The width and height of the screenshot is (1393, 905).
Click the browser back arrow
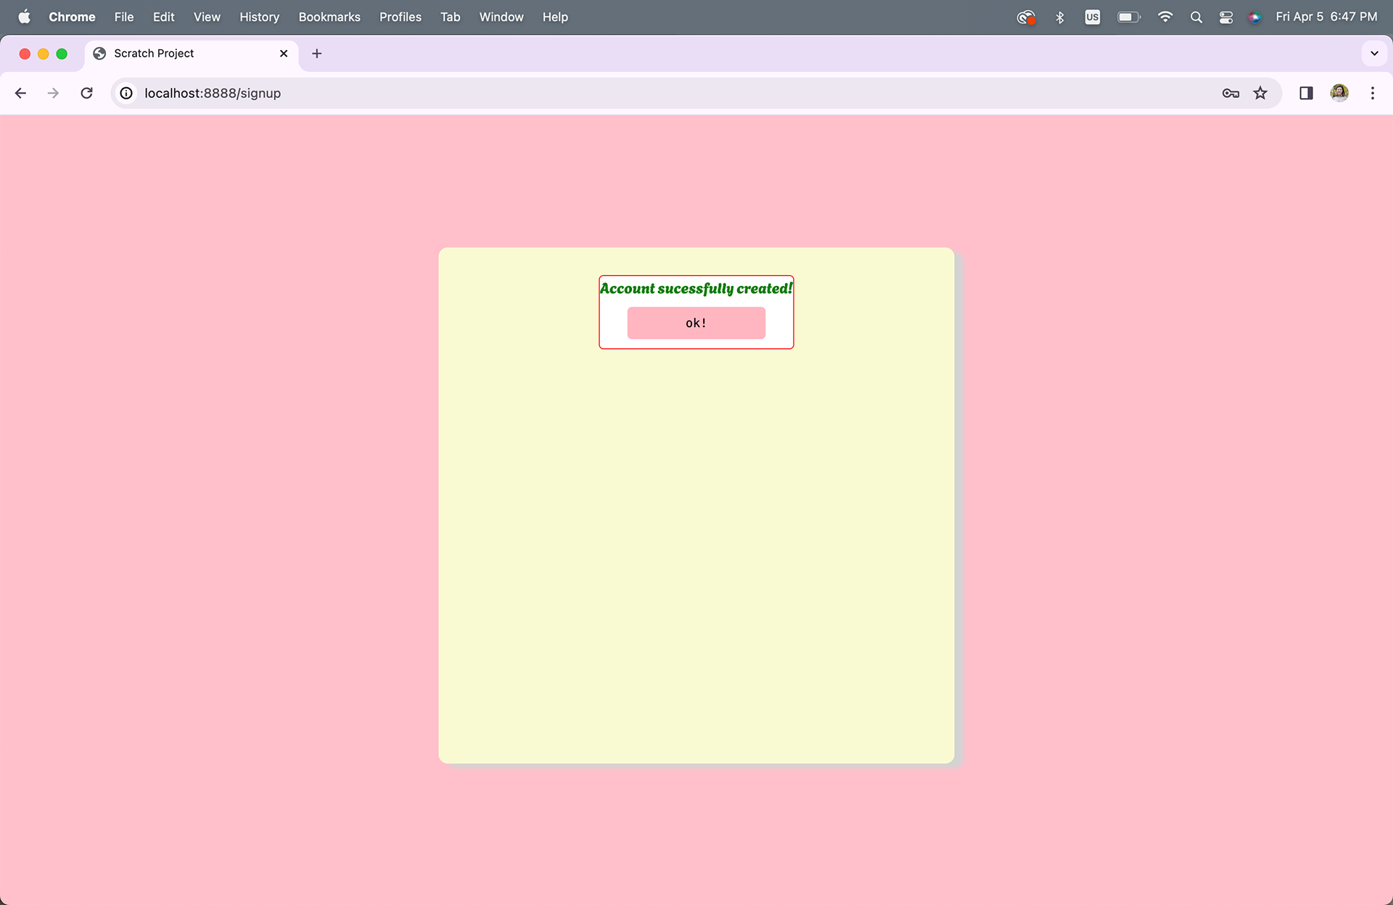[x=20, y=93]
